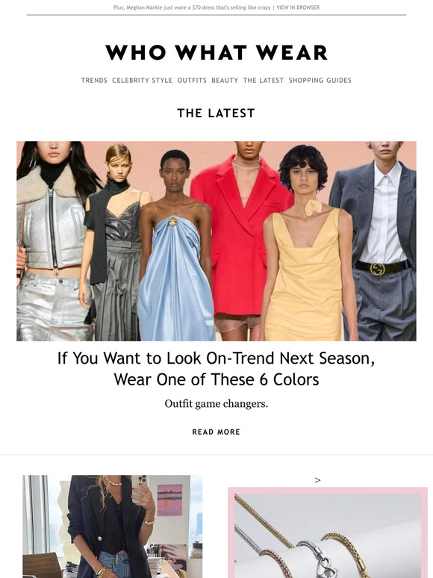The width and height of the screenshot is (433, 578).
Task: Open the blazer mirror selfie thumbnail
Action: (113, 526)
